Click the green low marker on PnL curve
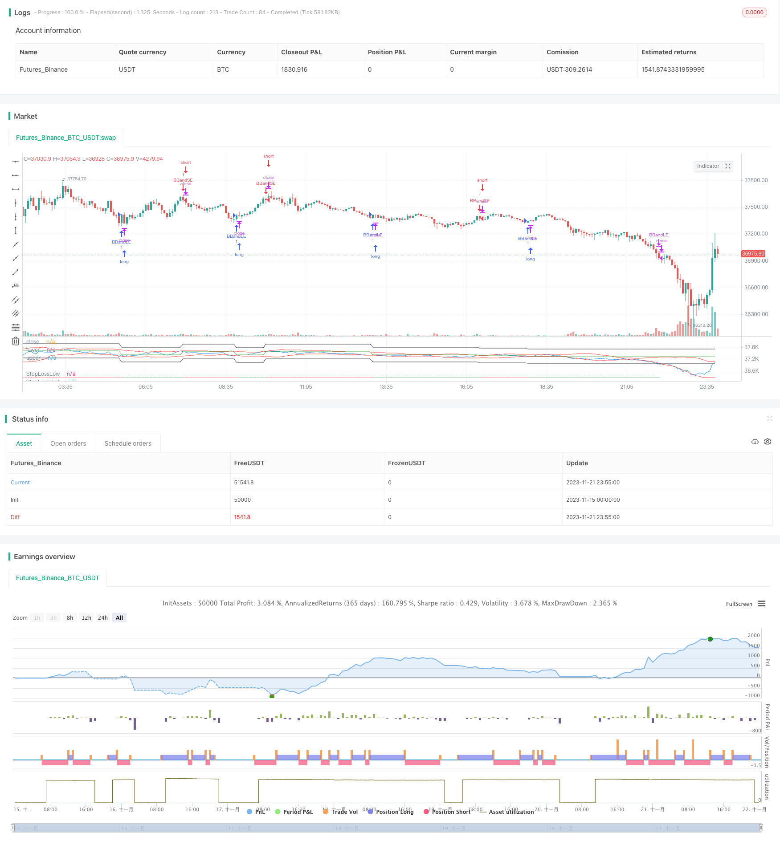The image size is (780, 845). point(272,696)
